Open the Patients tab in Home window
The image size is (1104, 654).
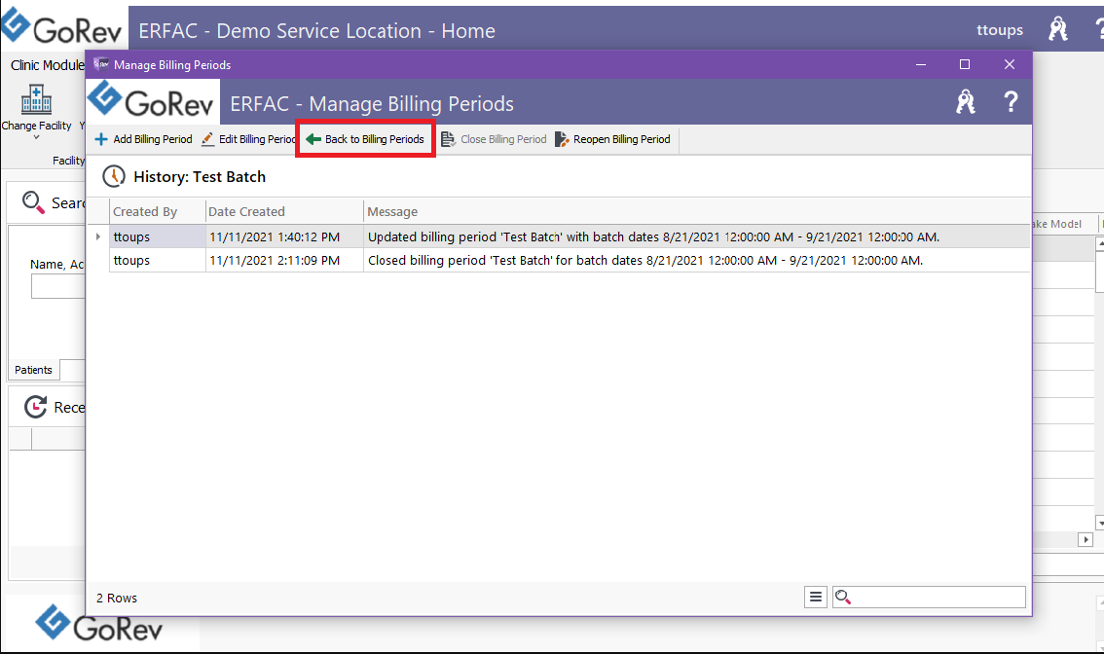click(33, 370)
